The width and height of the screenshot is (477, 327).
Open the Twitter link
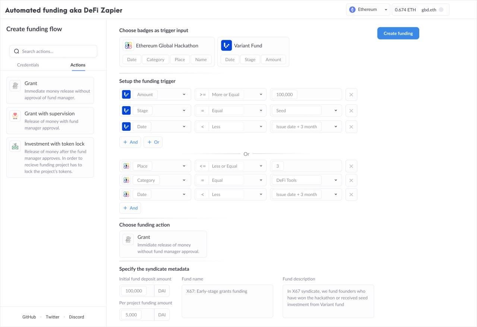tap(53, 317)
